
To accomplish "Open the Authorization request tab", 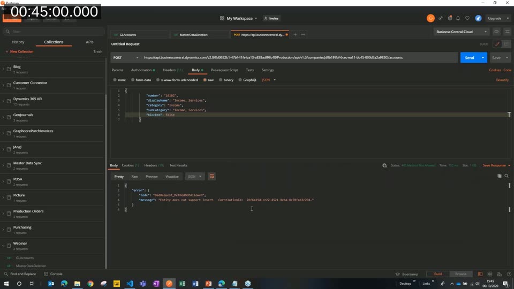I will 143,70.
